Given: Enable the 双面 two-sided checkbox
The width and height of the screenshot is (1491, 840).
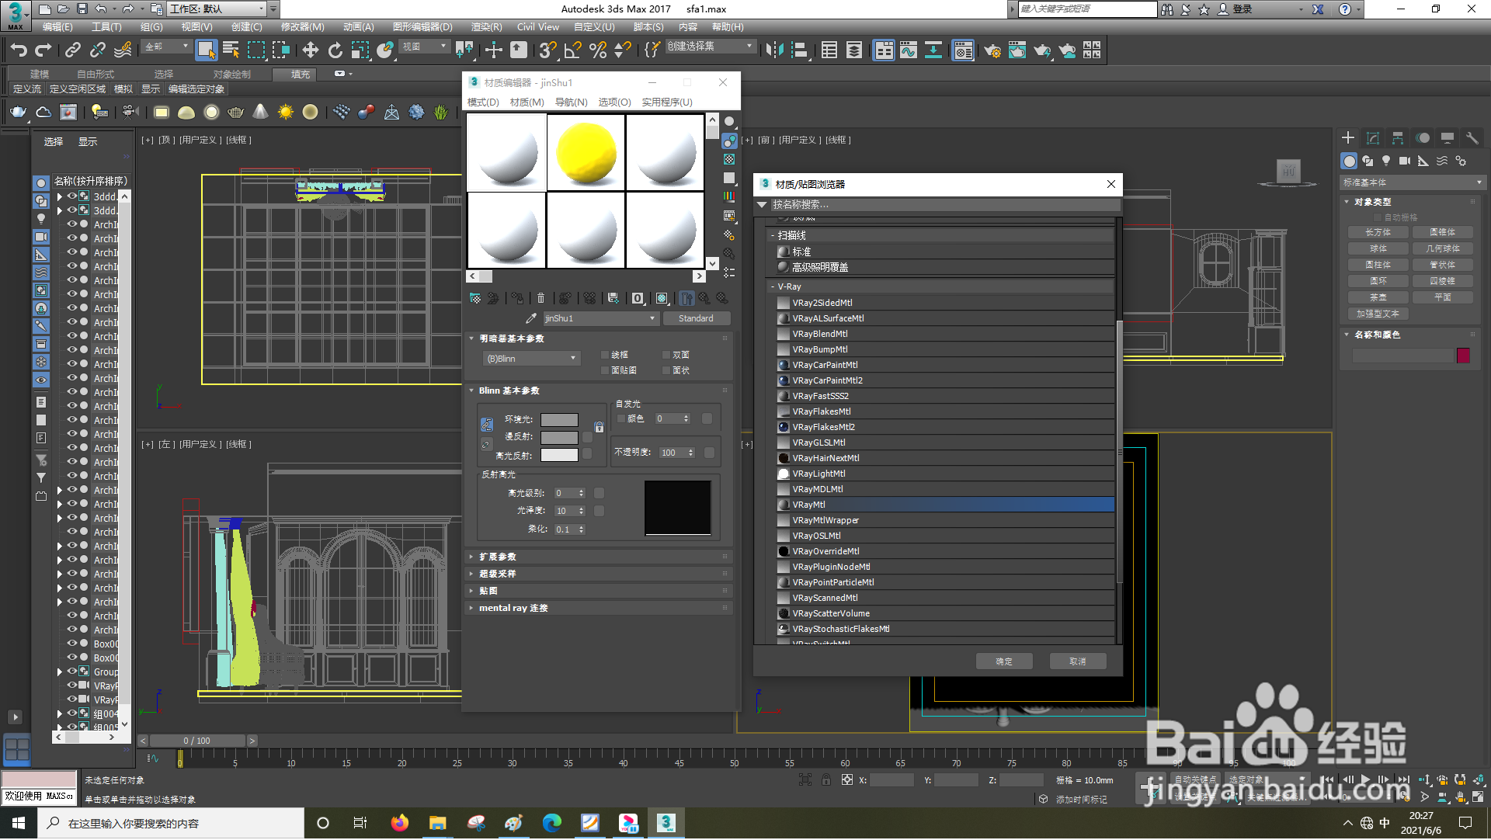Looking at the screenshot, I should (666, 355).
